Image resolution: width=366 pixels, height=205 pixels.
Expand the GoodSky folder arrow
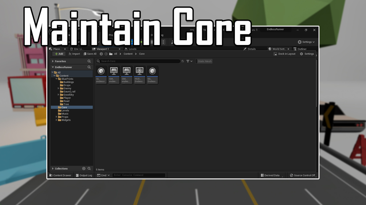58,95
